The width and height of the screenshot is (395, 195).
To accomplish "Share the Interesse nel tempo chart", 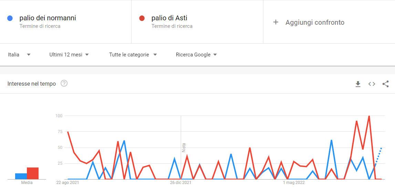I will [385, 84].
